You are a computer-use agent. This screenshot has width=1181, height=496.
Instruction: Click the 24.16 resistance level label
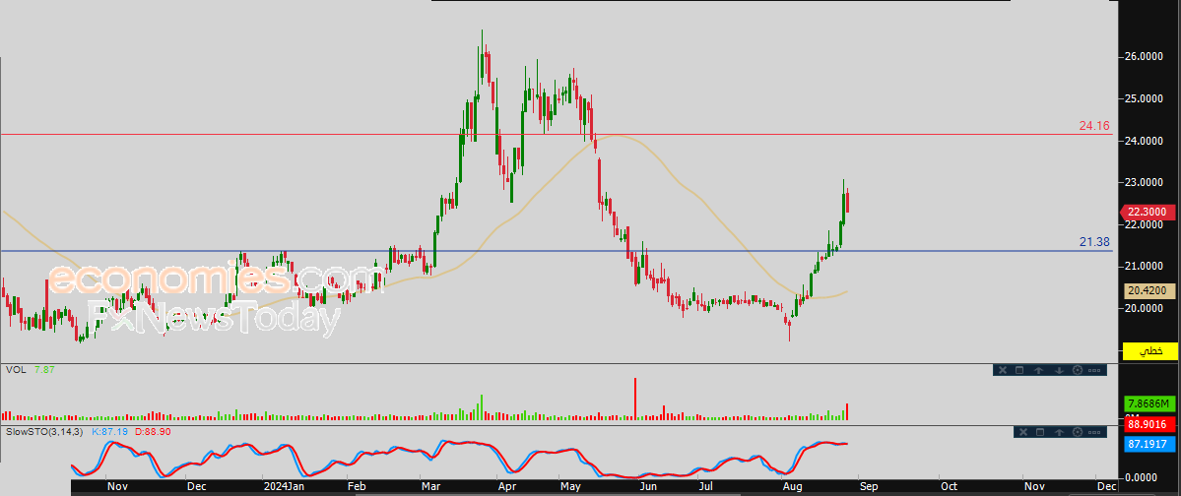(x=1095, y=126)
